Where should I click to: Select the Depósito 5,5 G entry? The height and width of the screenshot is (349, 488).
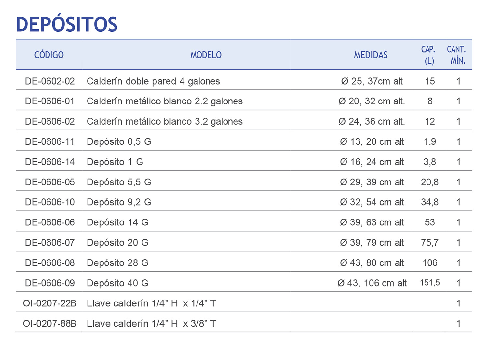click(119, 182)
